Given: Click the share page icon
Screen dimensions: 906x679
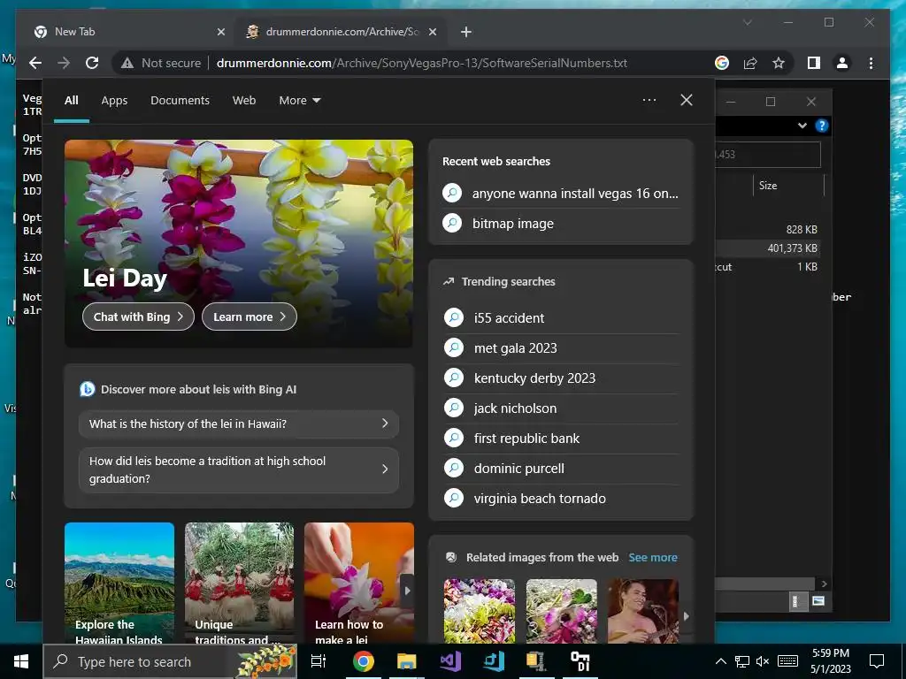Looking at the screenshot, I should (750, 63).
